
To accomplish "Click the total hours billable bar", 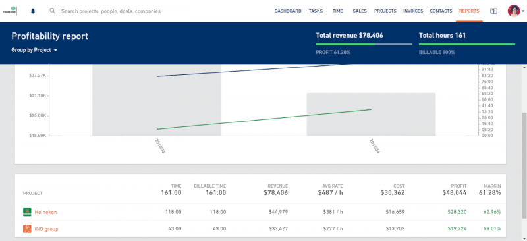I will (x=467, y=44).
